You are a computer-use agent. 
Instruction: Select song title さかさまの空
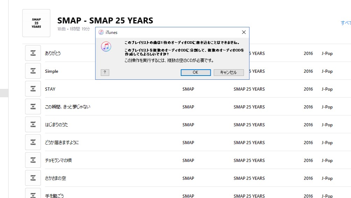[x=56, y=178]
